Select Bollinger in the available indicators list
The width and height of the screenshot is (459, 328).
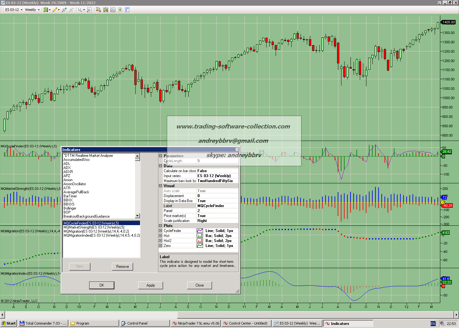coord(70,208)
